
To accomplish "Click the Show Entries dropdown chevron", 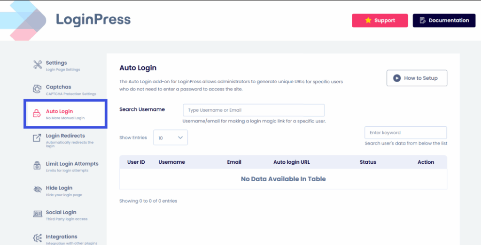I will coord(180,138).
